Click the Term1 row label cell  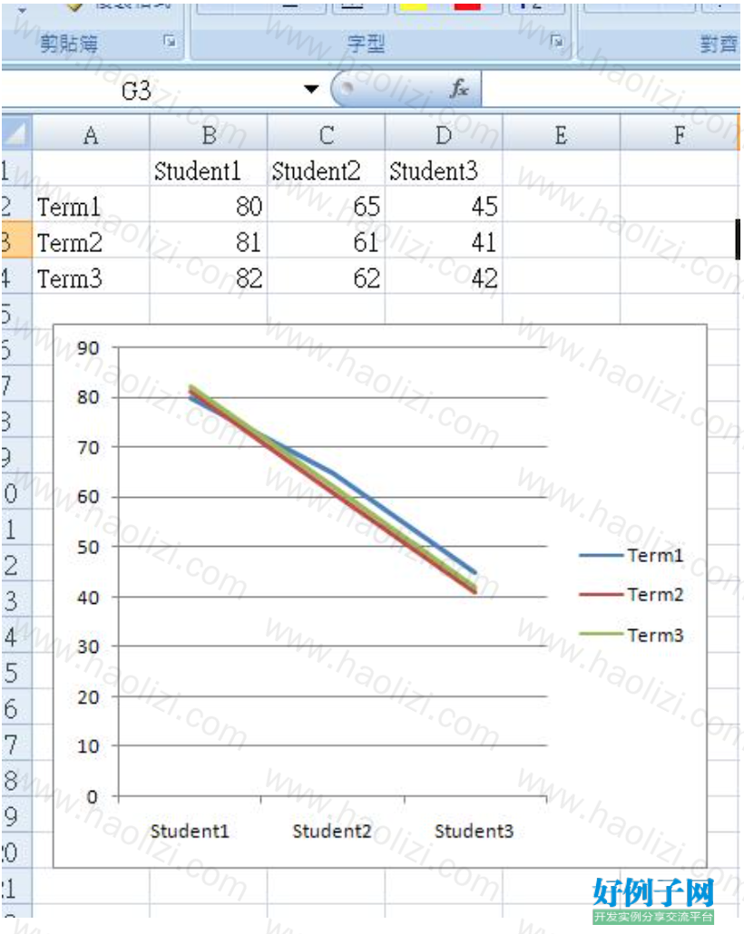(x=91, y=206)
